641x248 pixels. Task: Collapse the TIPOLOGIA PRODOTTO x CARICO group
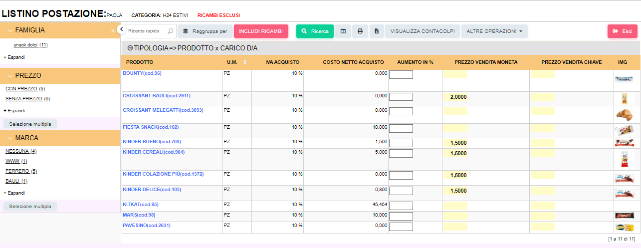(x=130, y=48)
